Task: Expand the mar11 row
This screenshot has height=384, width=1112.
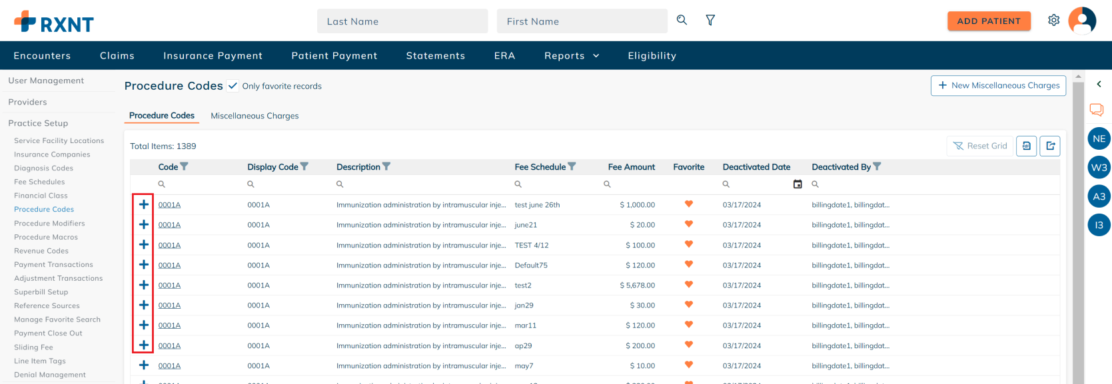Action: [x=144, y=325]
